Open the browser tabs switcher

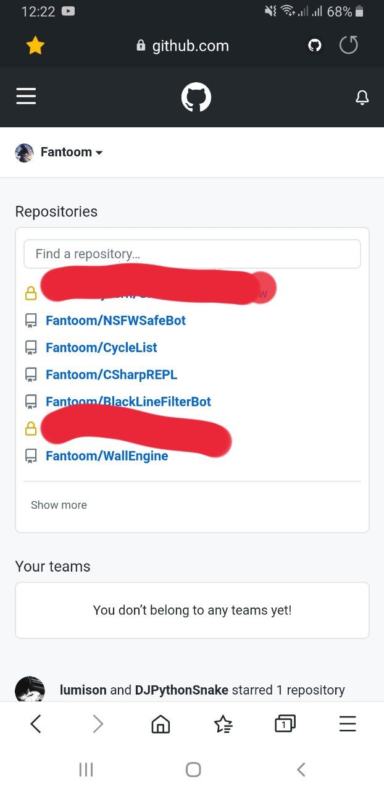(285, 724)
